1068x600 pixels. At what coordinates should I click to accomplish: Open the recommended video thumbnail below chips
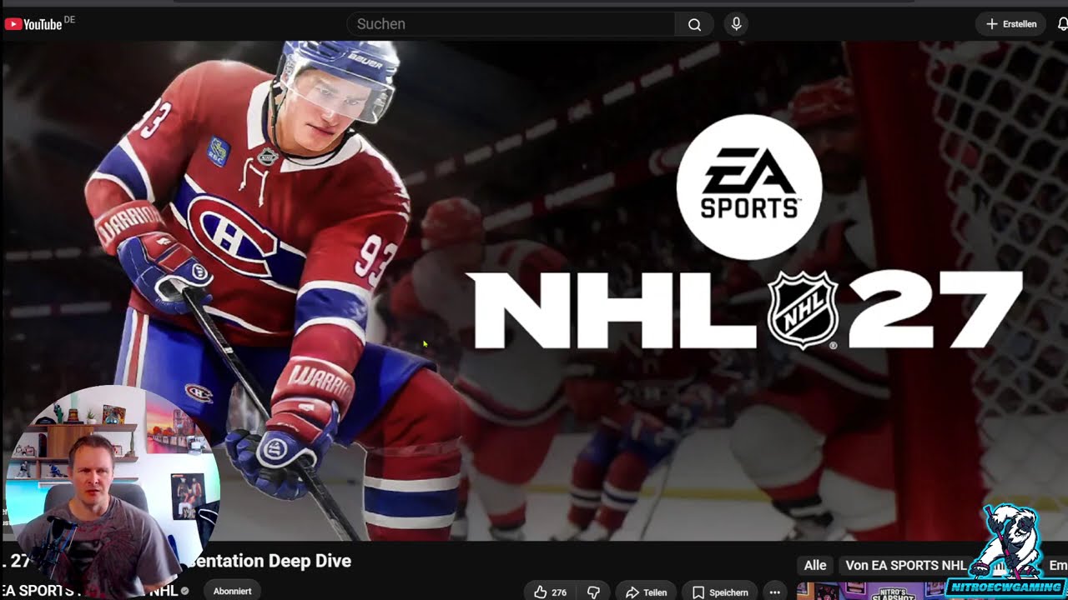(870, 592)
